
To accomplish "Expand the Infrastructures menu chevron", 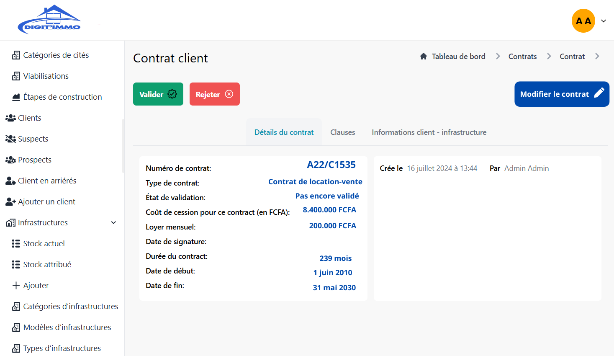I will (x=113, y=223).
